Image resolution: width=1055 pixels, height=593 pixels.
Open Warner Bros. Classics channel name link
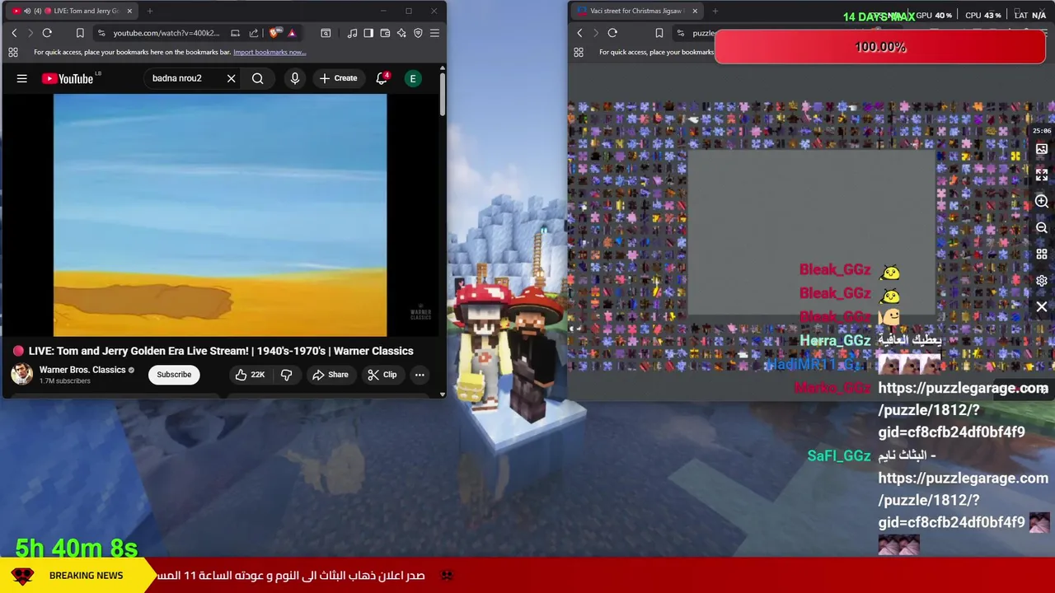82,370
